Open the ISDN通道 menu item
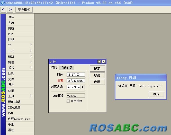This screenshot has height=135, width=171. coord(20,107)
